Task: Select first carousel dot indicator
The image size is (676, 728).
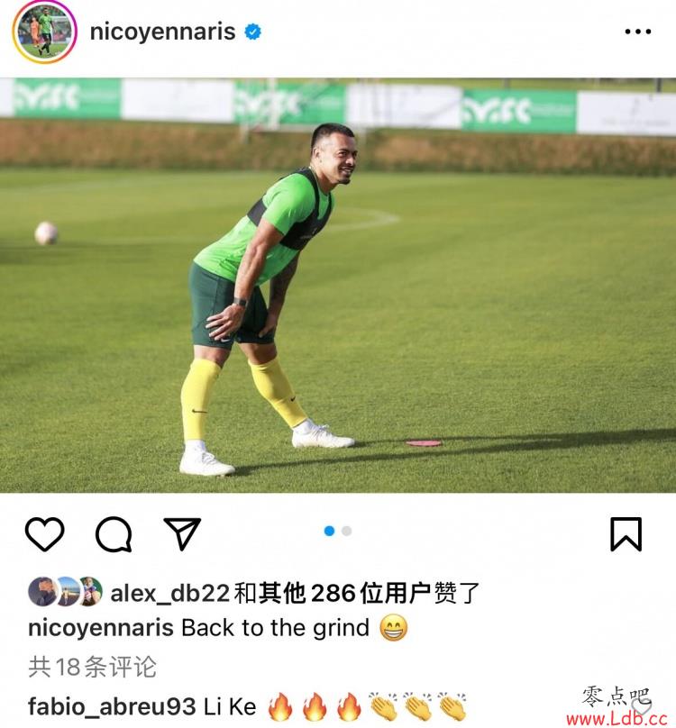Action: click(329, 531)
